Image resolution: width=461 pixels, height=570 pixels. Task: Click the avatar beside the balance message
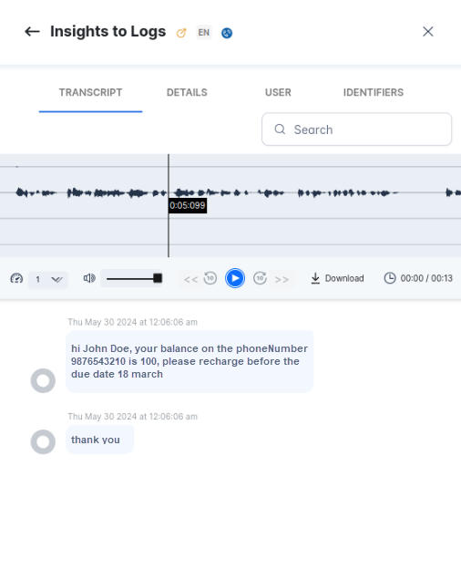point(43,380)
